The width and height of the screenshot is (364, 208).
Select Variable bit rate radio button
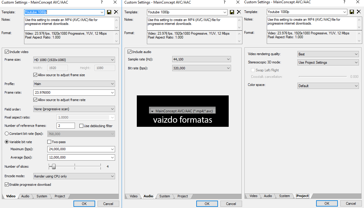coord(7,142)
